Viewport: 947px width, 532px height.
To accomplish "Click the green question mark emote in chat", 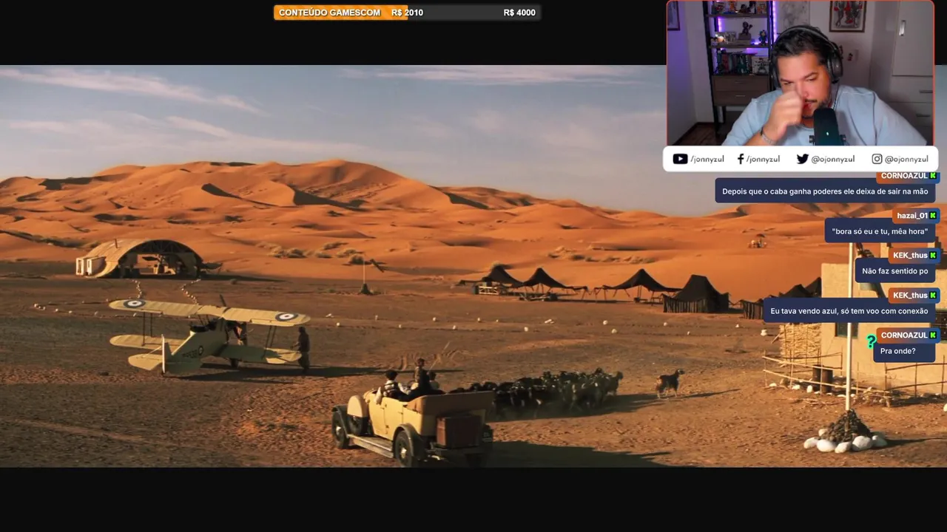I will click(x=871, y=342).
